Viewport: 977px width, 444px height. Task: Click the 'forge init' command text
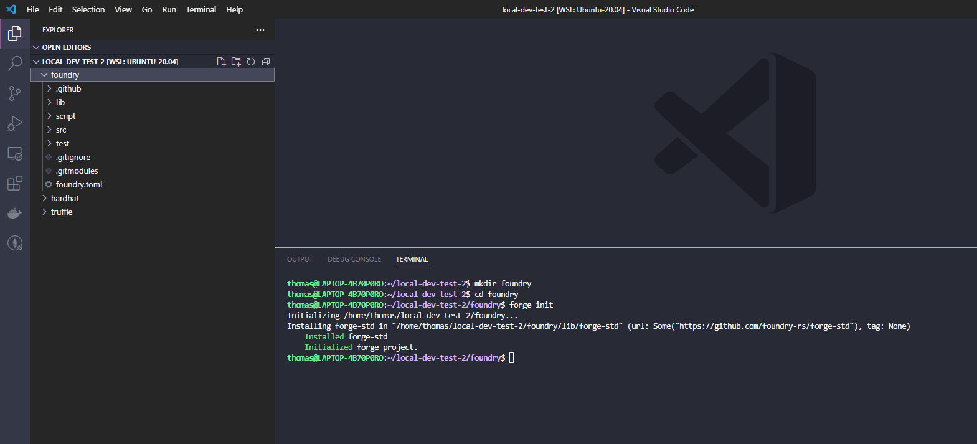531,305
